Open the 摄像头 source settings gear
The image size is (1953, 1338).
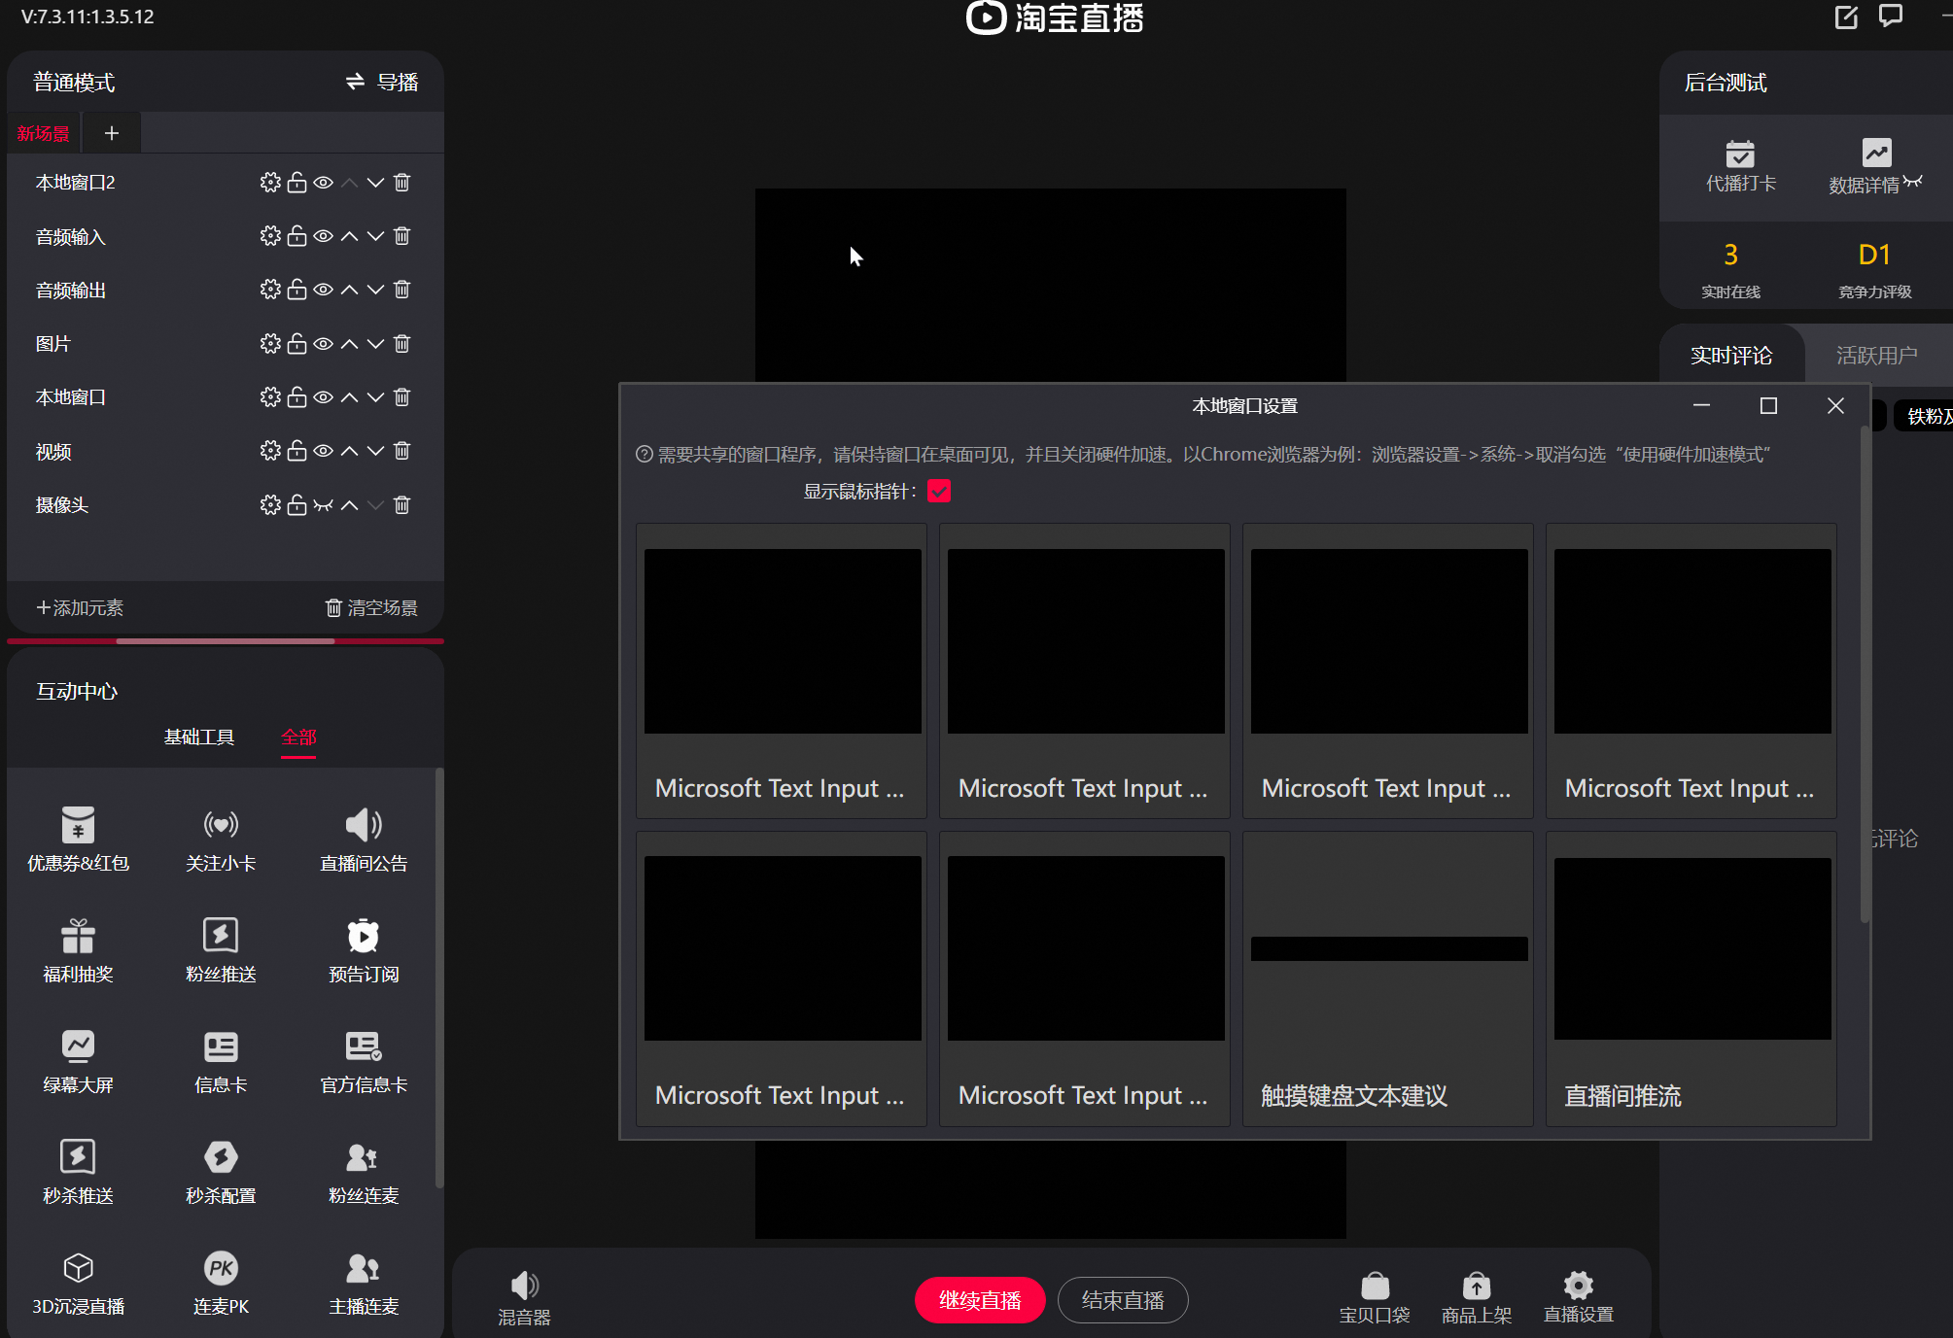(270, 504)
